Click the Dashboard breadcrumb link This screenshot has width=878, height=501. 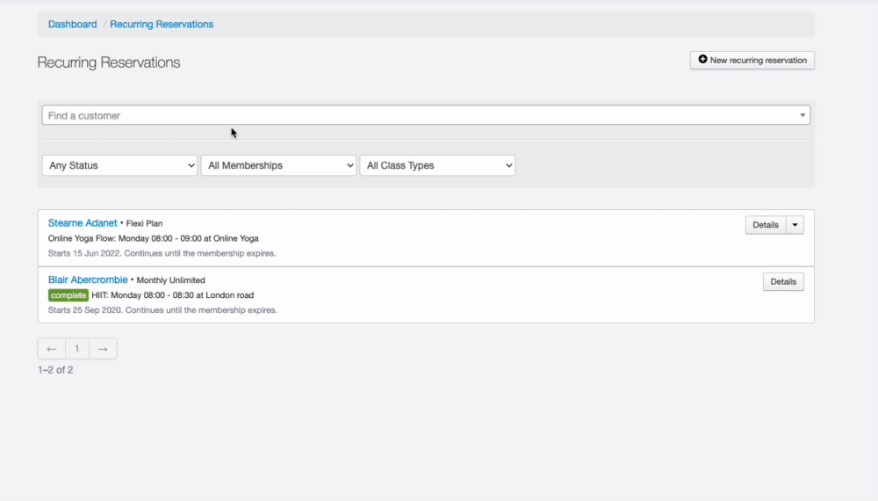(72, 25)
